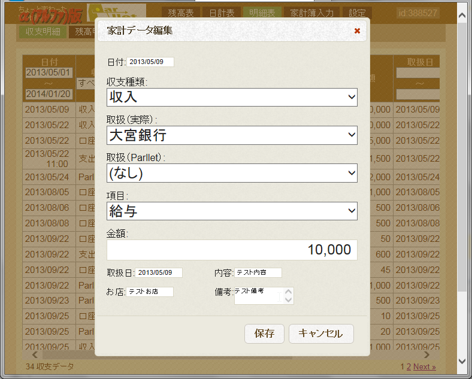
Task: Switch to the 残高表 tab
Action: [x=180, y=13]
